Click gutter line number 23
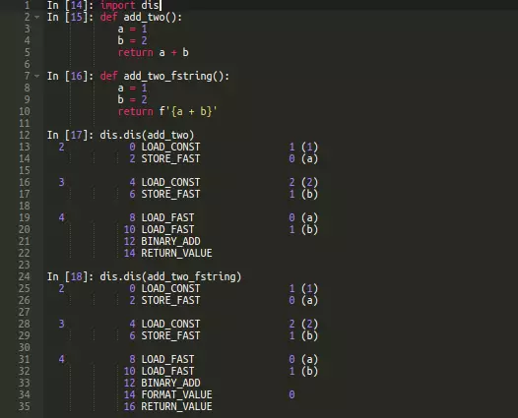 [24, 265]
